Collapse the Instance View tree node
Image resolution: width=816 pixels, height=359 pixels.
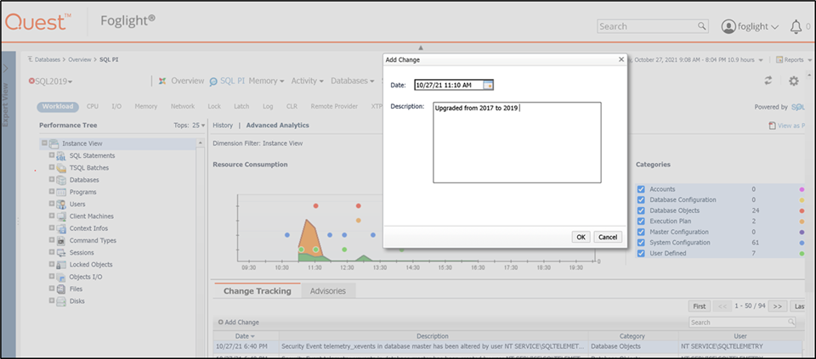click(44, 143)
